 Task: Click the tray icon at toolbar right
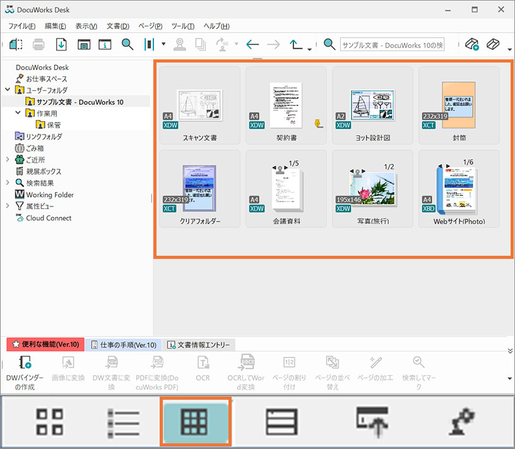click(x=493, y=44)
